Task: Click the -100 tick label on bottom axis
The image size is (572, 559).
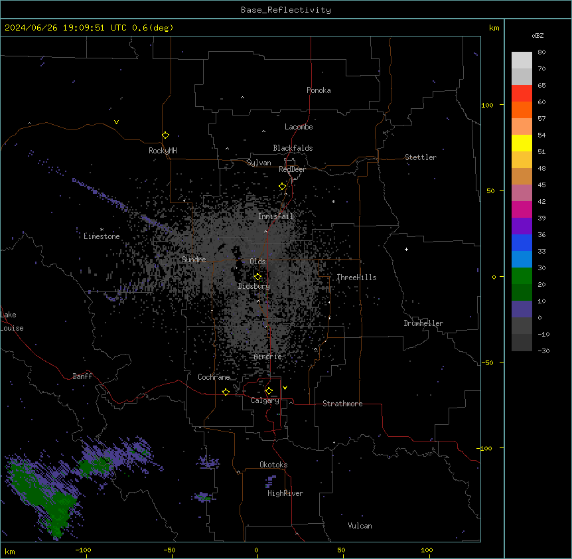Action: [83, 550]
